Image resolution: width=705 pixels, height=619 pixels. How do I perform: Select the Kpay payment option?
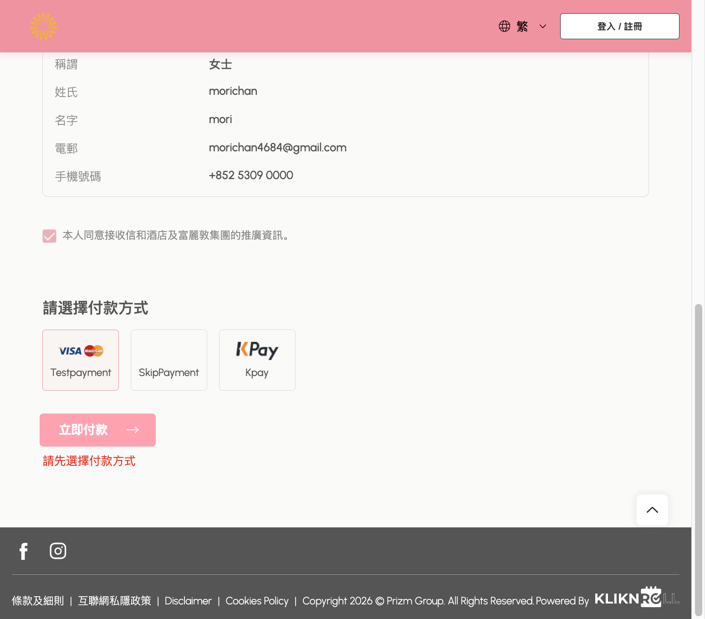tap(257, 360)
